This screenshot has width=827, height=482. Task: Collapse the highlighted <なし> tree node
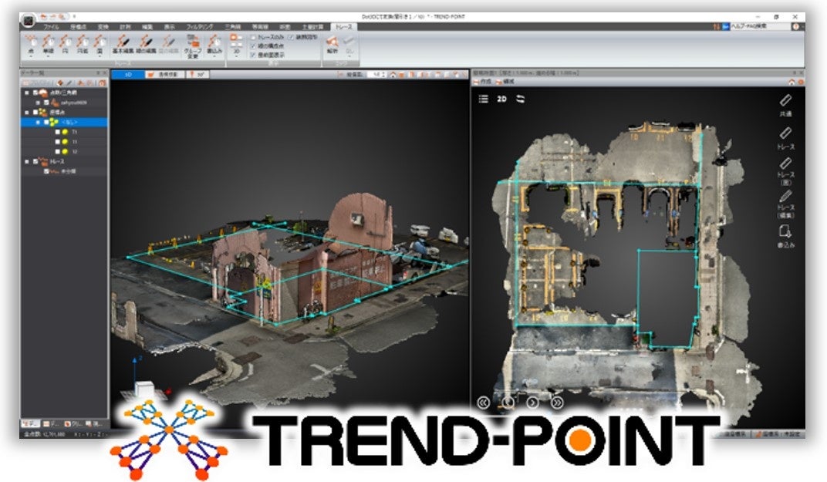pyautogui.click(x=38, y=123)
